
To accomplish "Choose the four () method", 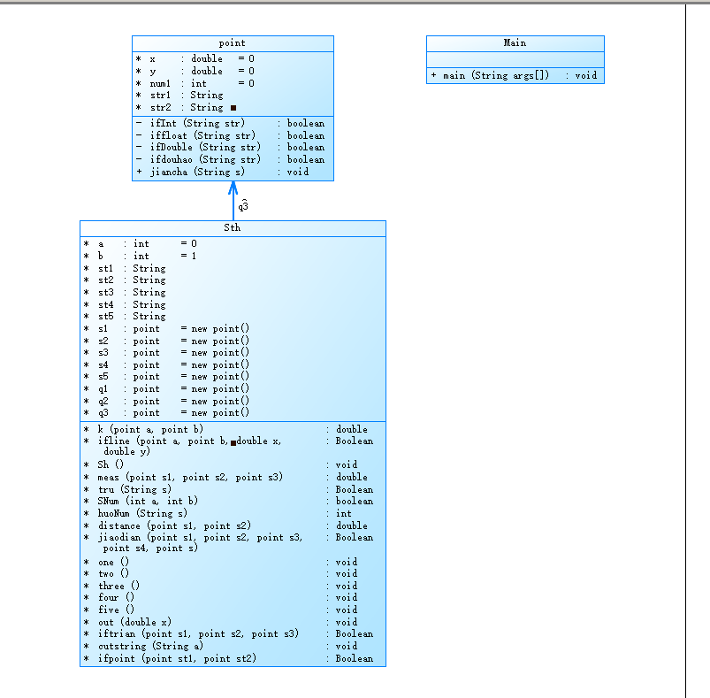I will (220, 598).
